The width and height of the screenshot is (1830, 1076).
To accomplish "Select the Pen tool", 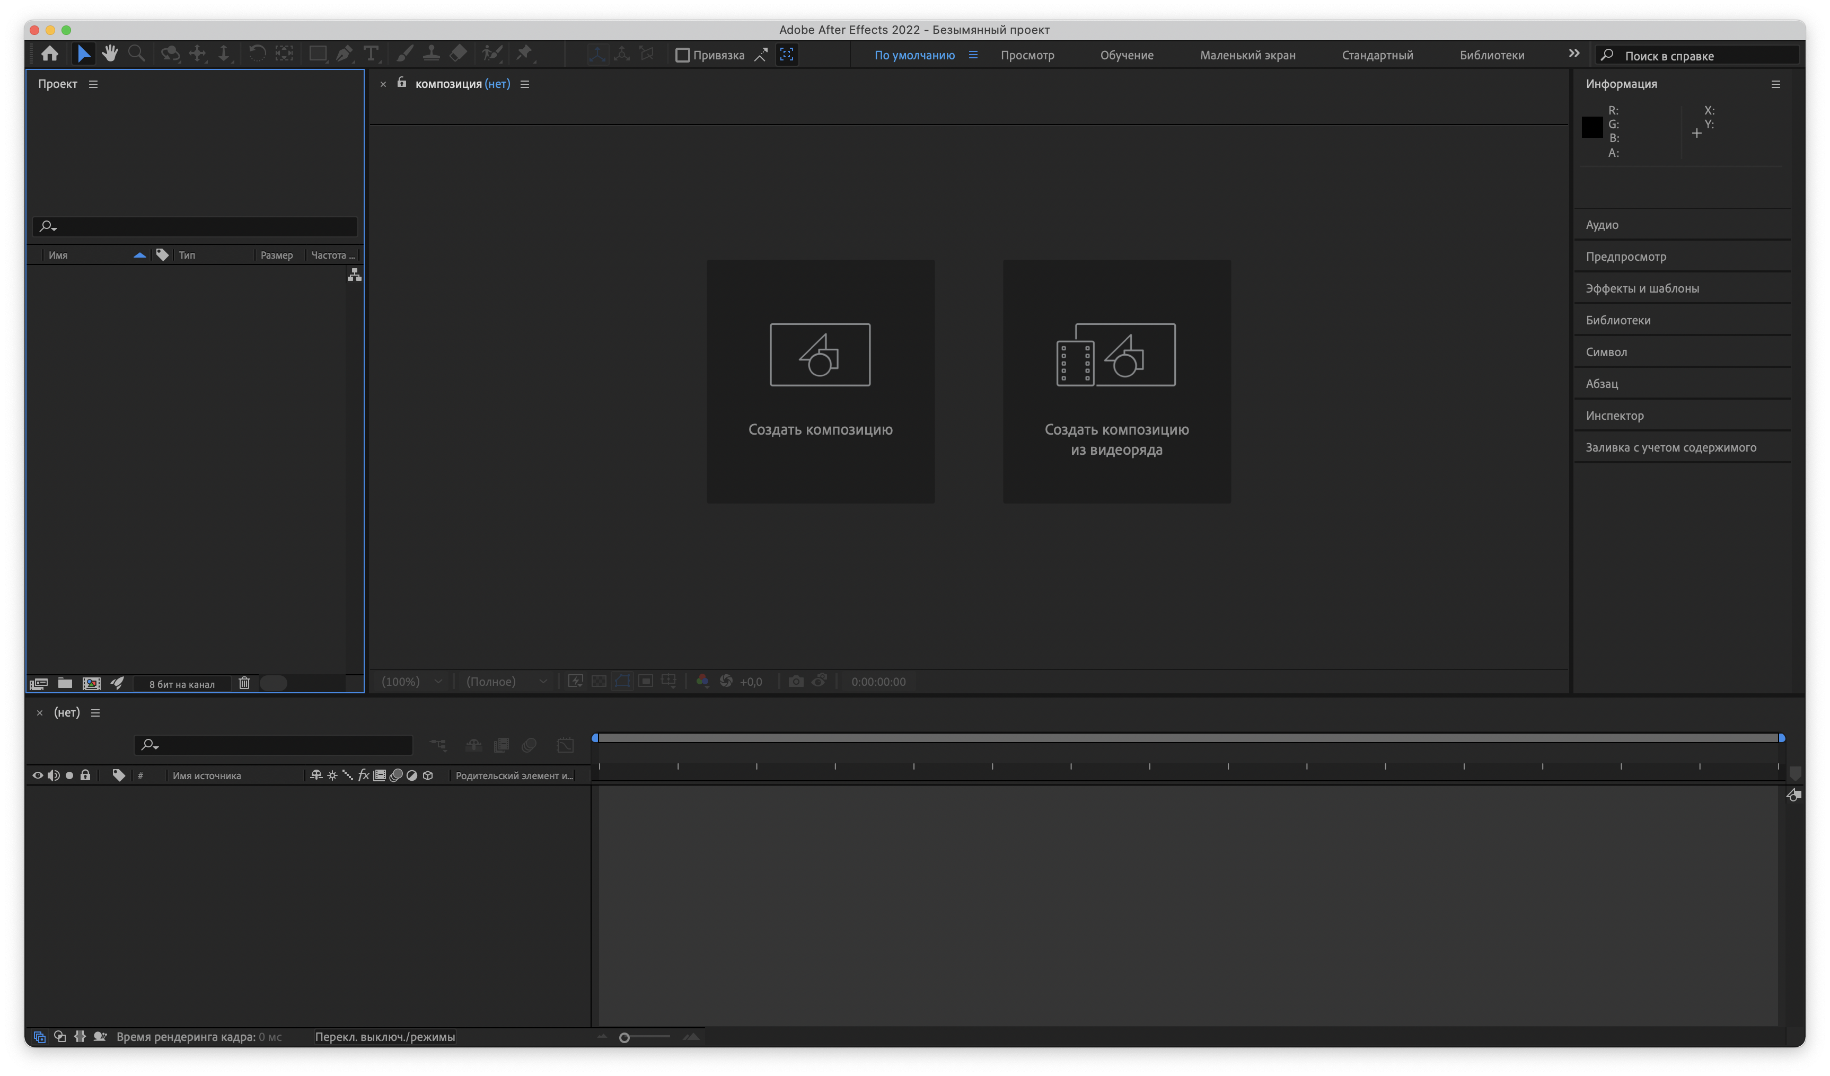I will point(344,54).
